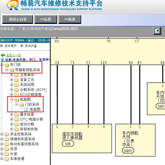165x165 pixels.
Task: Collapse the 电路图 folder node
Action: pos(11,99)
